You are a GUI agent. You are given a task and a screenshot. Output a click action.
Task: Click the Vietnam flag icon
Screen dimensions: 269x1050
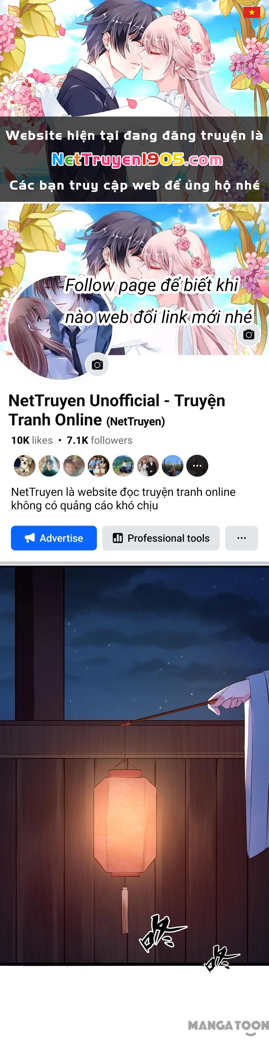(252, 12)
